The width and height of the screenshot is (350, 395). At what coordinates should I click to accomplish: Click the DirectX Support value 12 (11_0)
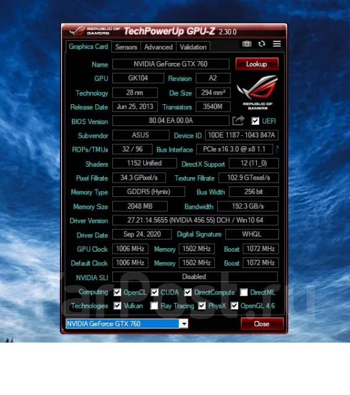tap(254, 163)
